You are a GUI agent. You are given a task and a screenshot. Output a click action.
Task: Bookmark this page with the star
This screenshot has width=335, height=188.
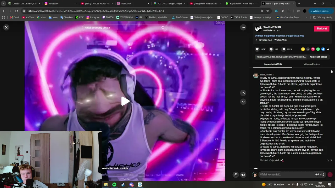[x=267, y=11]
